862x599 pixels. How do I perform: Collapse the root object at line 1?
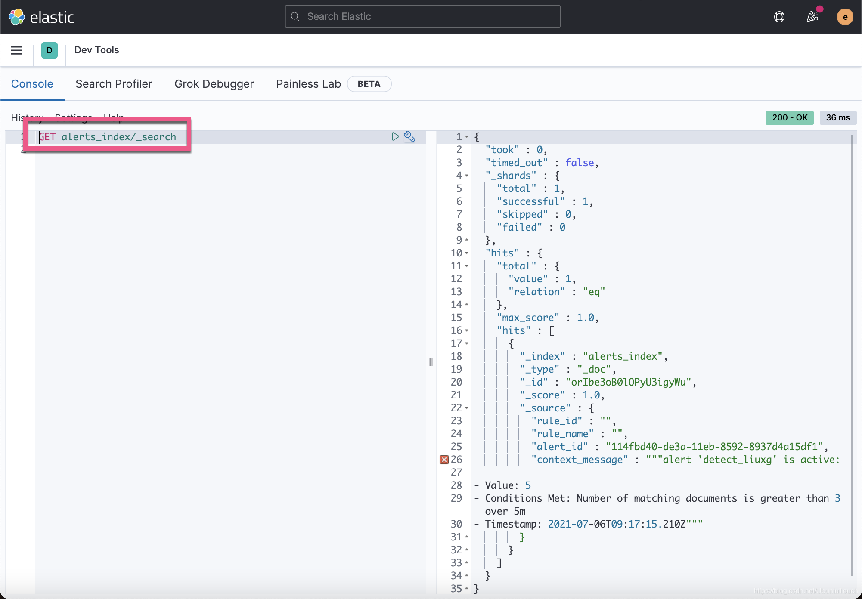point(467,137)
